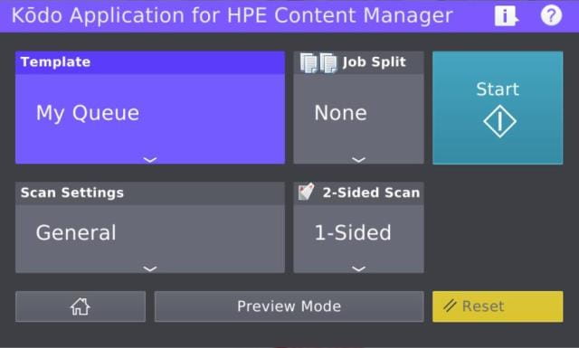Tap the Start scan button
The image size is (579, 348).
coord(498,108)
